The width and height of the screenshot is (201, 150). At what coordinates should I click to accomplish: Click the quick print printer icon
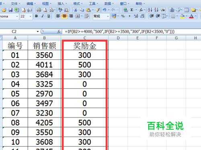pyautogui.click(x=39, y=10)
